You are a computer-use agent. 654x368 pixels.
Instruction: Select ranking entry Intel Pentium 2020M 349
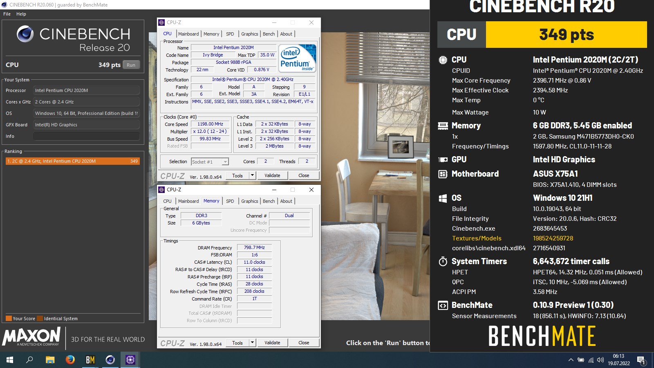[x=73, y=161]
